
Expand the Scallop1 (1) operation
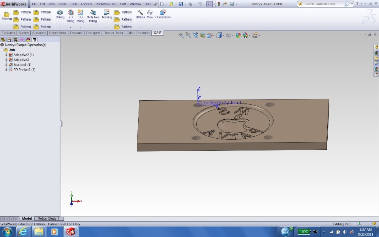6,65
